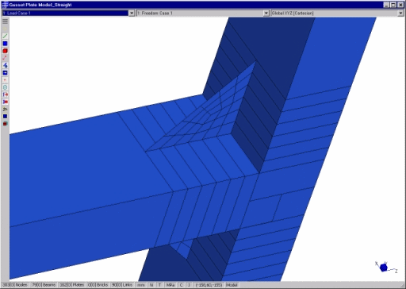Viewport: 406px width, 289px height.
Task: Toggle plate display with blue square icon
Action: tap(5, 44)
